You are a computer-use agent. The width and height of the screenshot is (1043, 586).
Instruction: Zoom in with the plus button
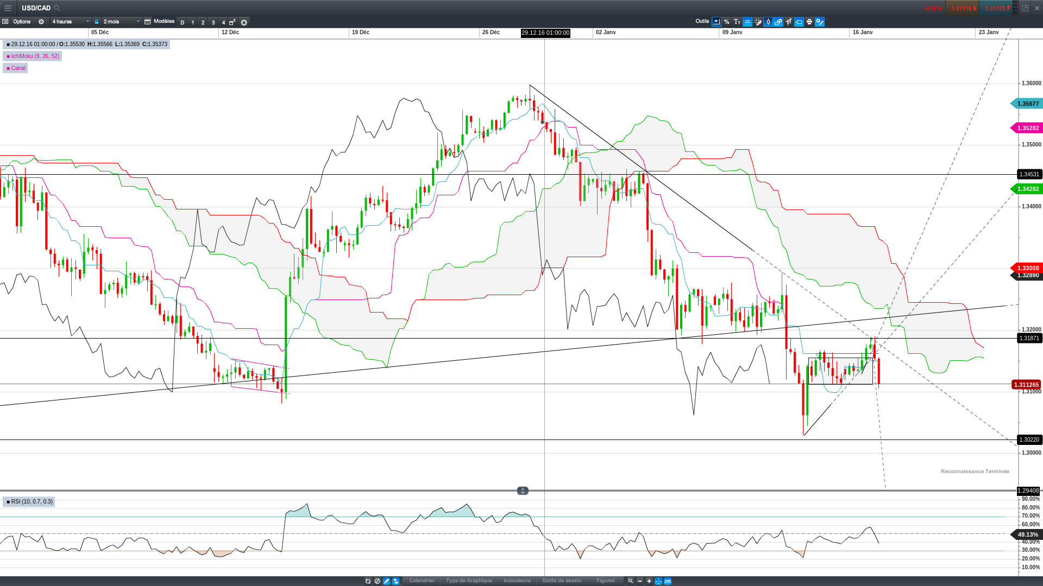[x=649, y=581]
